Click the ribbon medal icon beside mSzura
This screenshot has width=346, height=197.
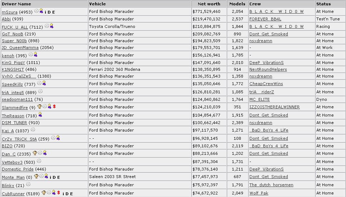pos(41,11)
